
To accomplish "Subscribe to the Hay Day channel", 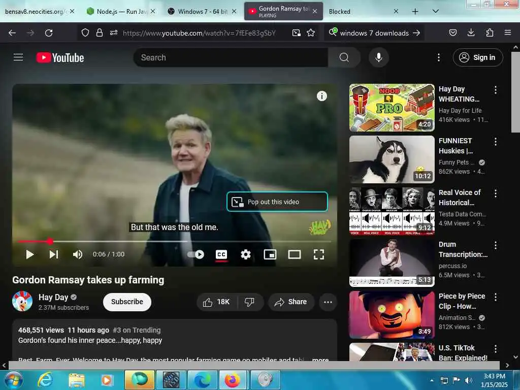I will coord(127,302).
